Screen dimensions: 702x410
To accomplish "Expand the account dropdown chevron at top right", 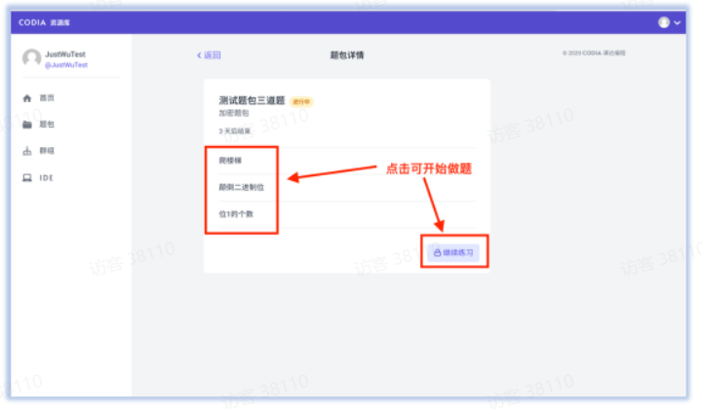I will 678,22.
